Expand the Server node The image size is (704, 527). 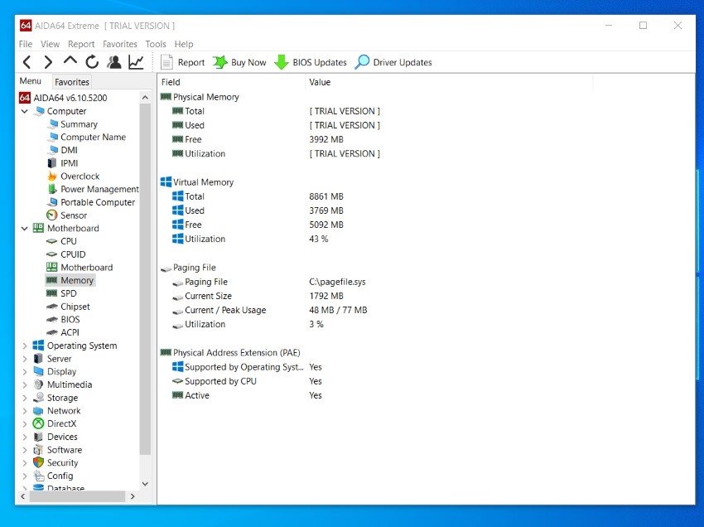tap(25, 359)
